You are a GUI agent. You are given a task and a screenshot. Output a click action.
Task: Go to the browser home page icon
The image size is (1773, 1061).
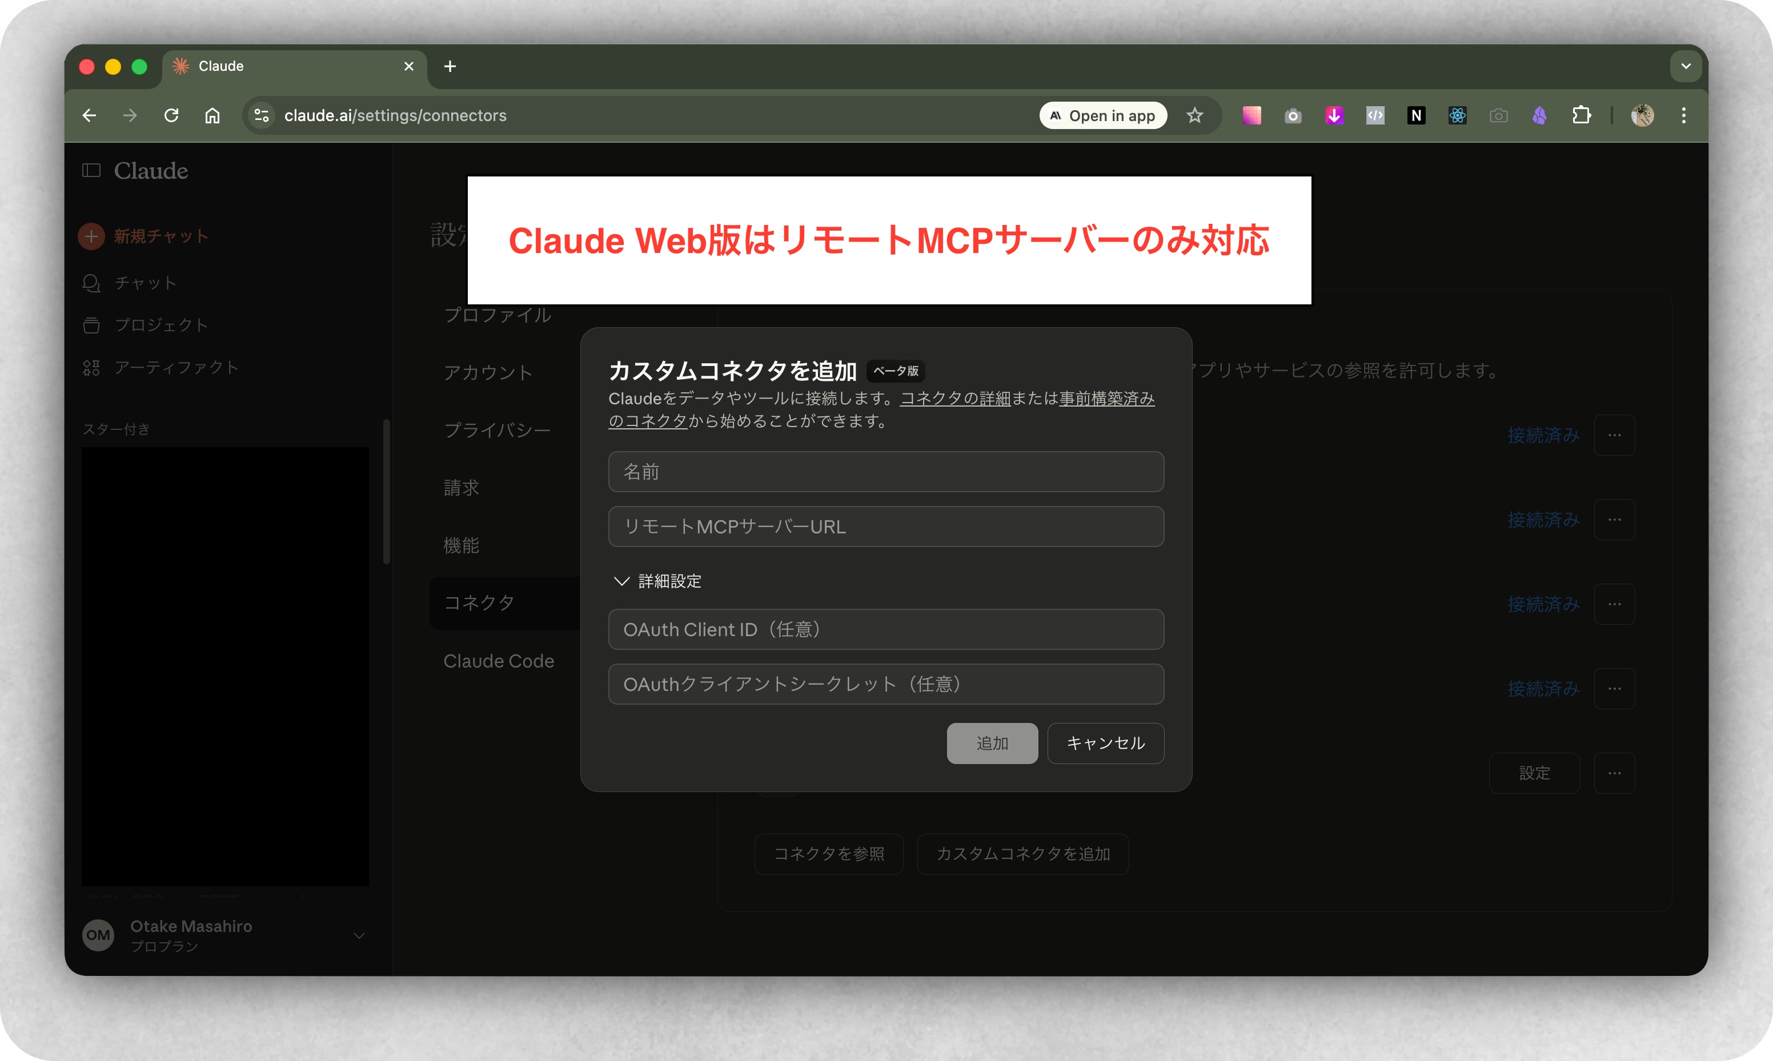click(x=212, y=115)
